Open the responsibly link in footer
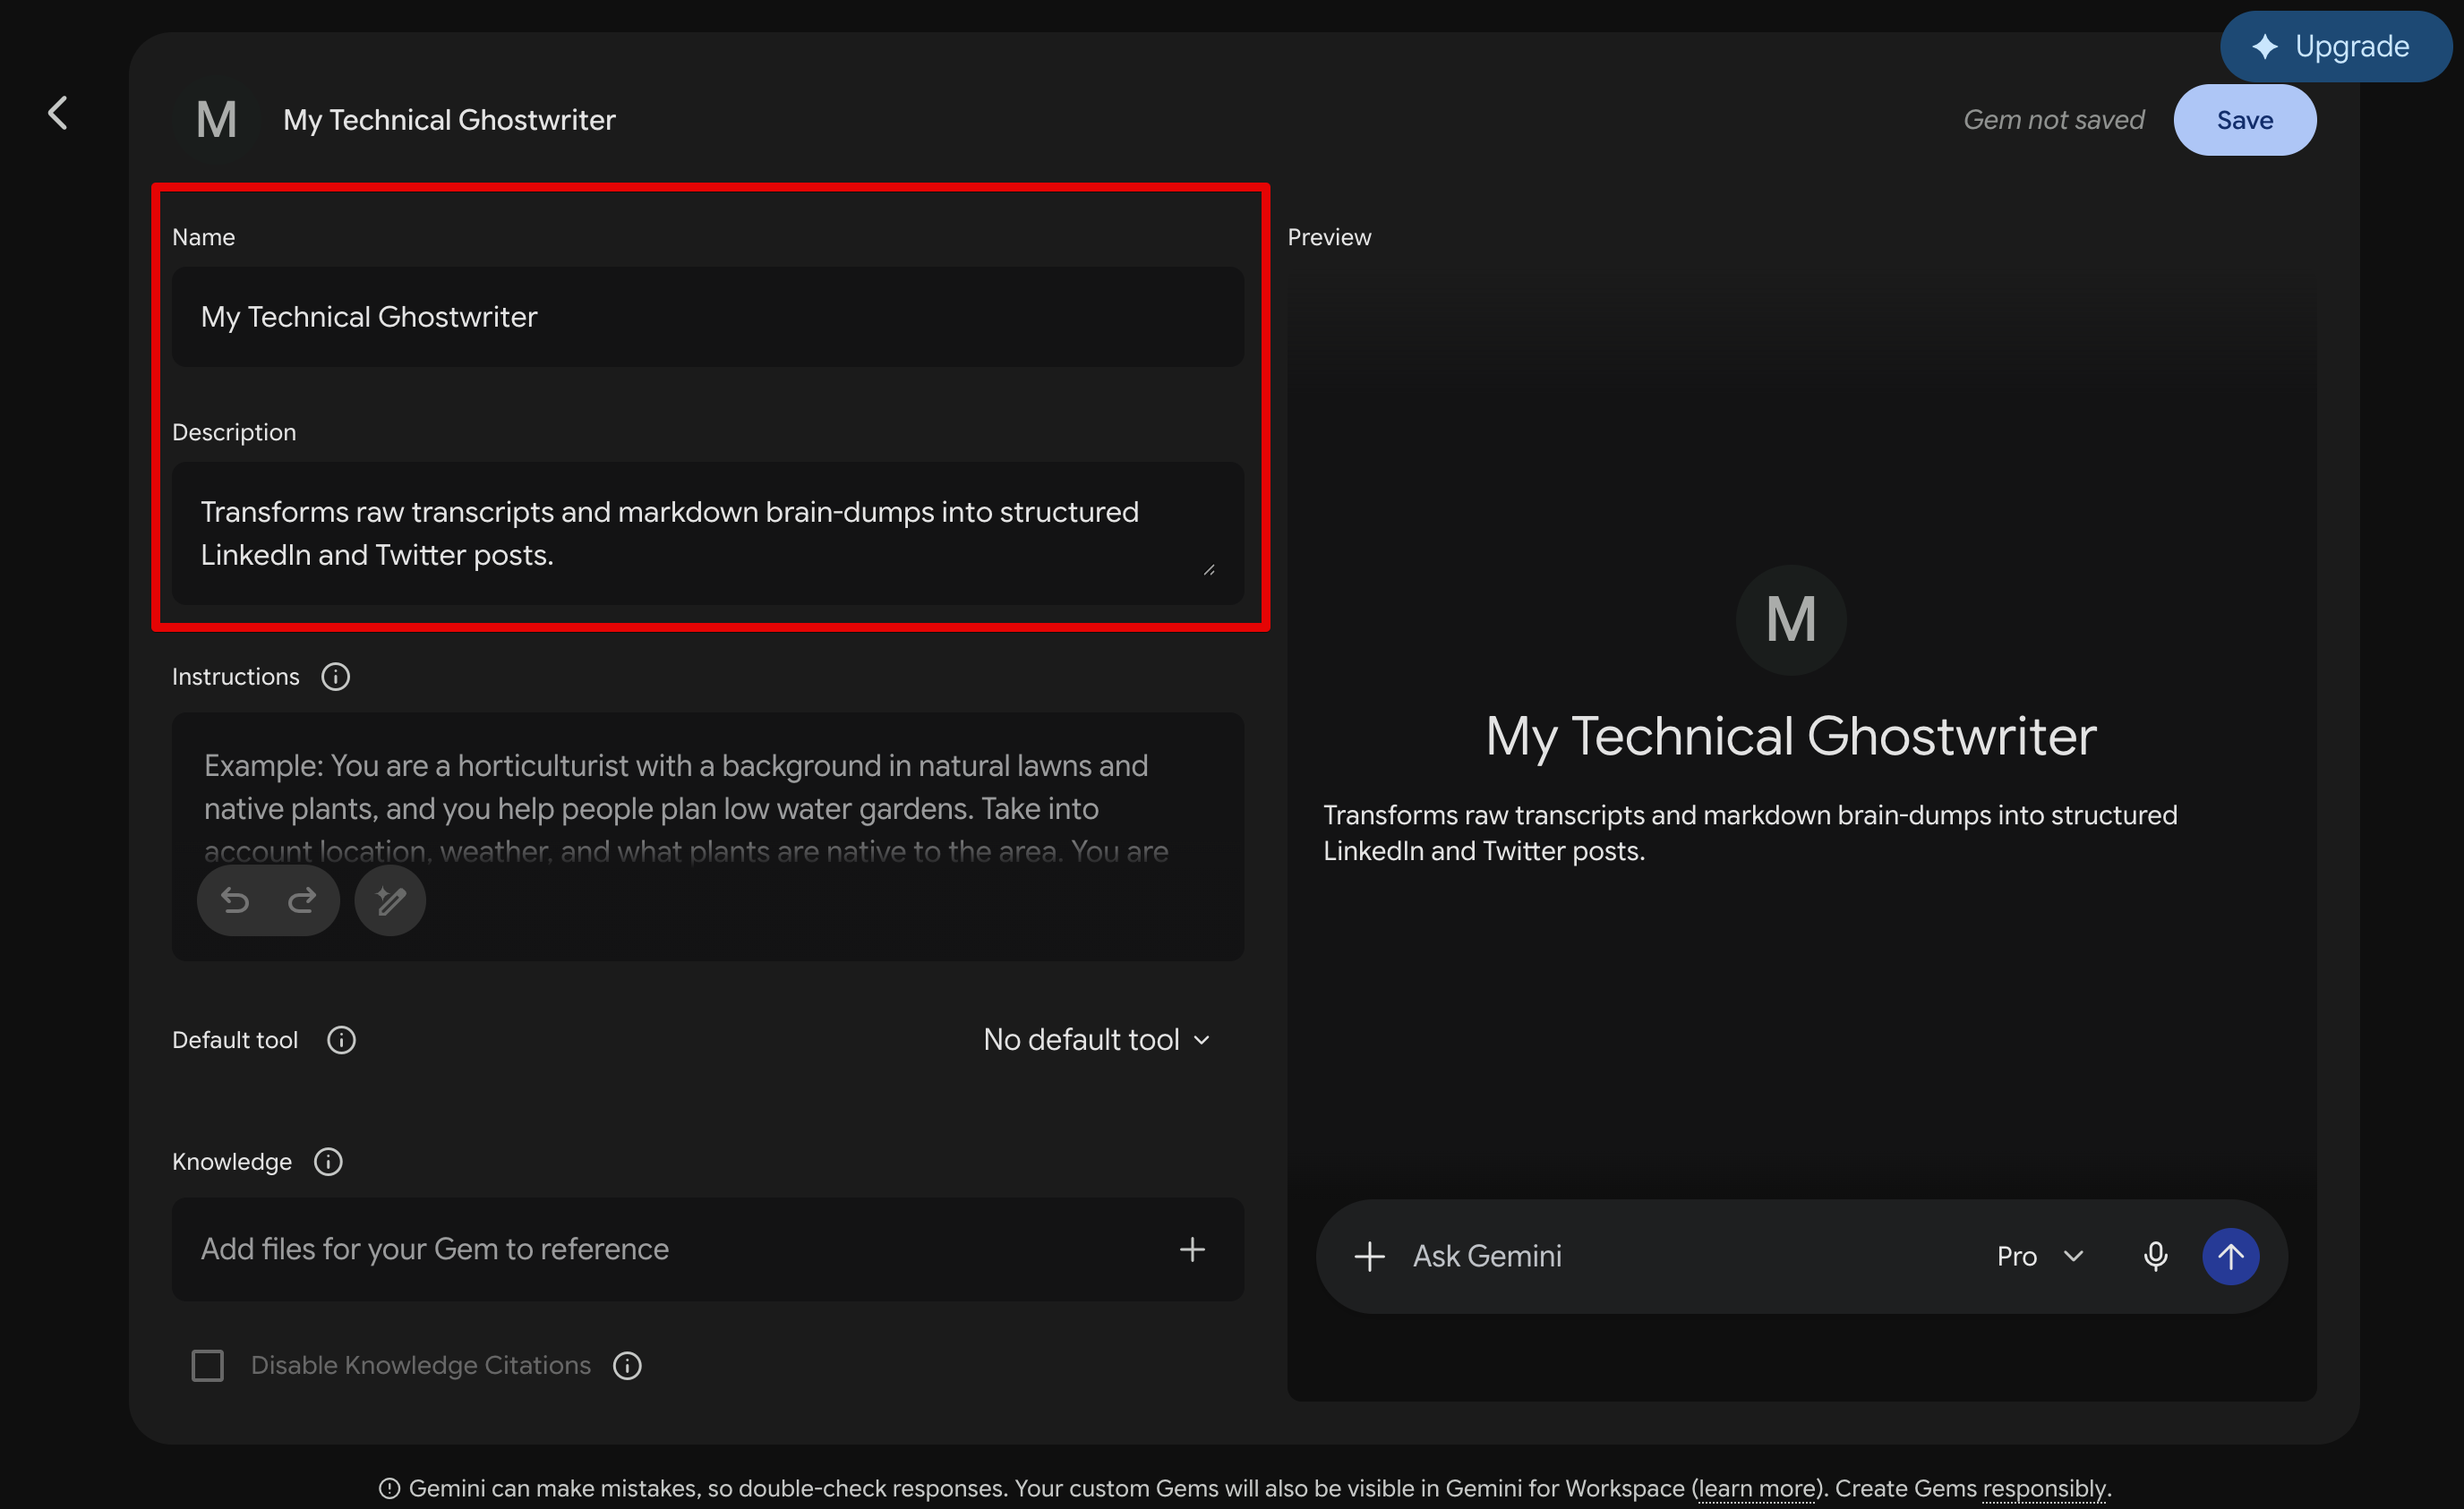 coord(2044,1488)
